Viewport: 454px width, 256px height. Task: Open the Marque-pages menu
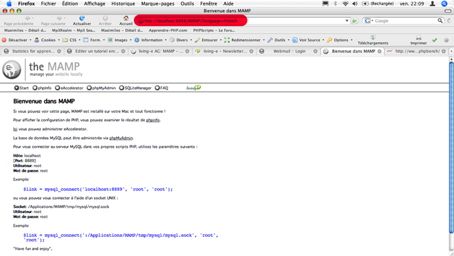158,3
